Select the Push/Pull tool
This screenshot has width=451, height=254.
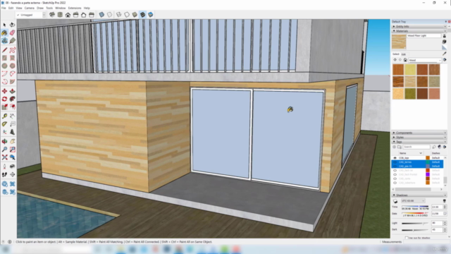click(13, 91)
